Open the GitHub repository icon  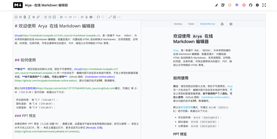[251, 5]
